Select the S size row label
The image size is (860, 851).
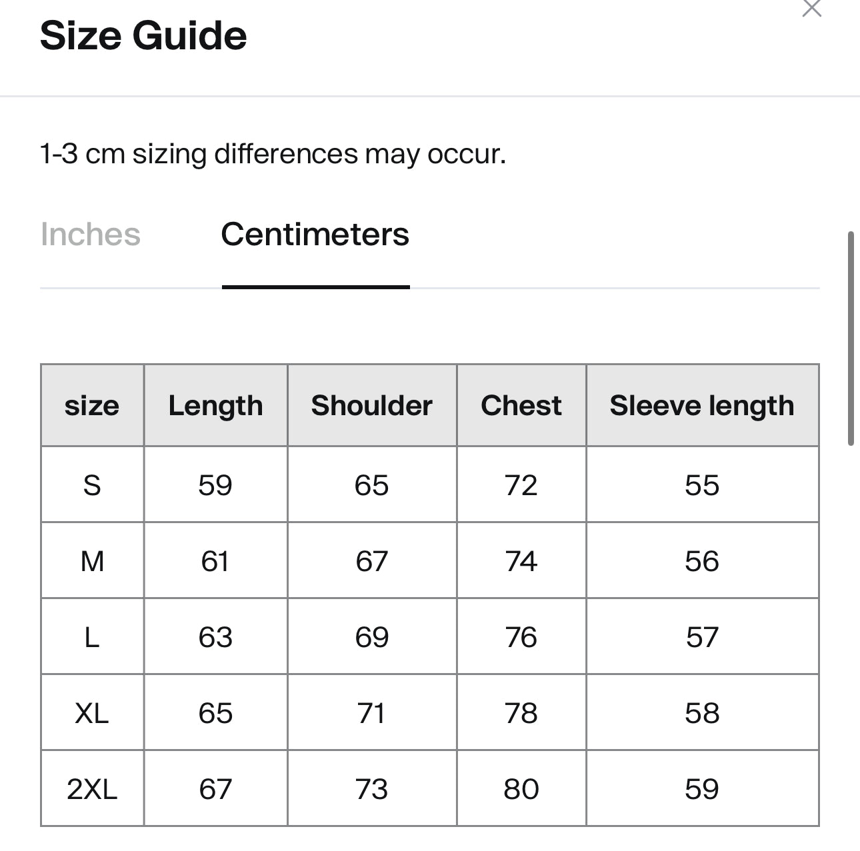coord(92,484)
